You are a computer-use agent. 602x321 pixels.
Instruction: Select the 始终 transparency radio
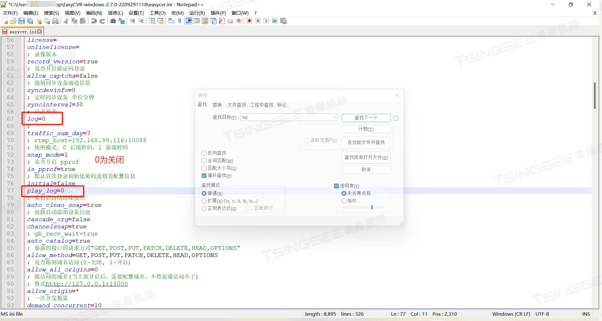pos(344,201)
